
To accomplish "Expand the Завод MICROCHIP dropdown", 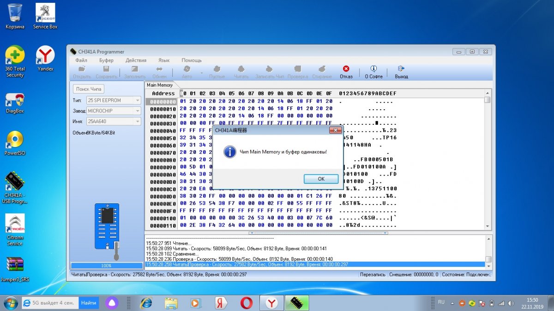I will 138,111.
